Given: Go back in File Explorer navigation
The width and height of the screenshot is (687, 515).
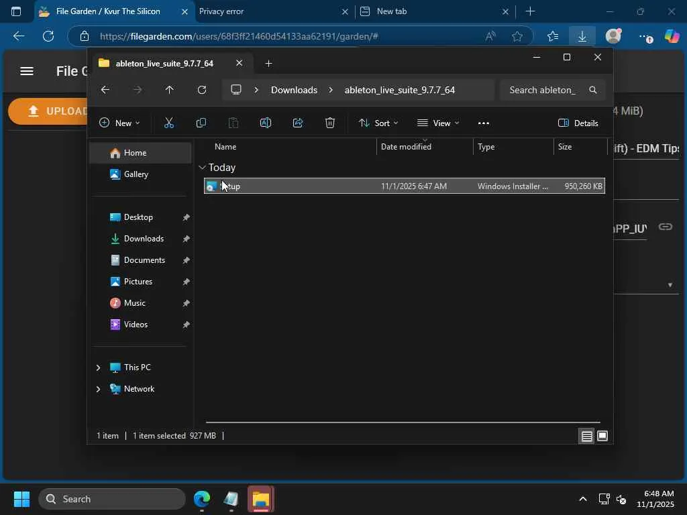Looking at the screenshot, I should pyautogui.click(x=105, y=90).
